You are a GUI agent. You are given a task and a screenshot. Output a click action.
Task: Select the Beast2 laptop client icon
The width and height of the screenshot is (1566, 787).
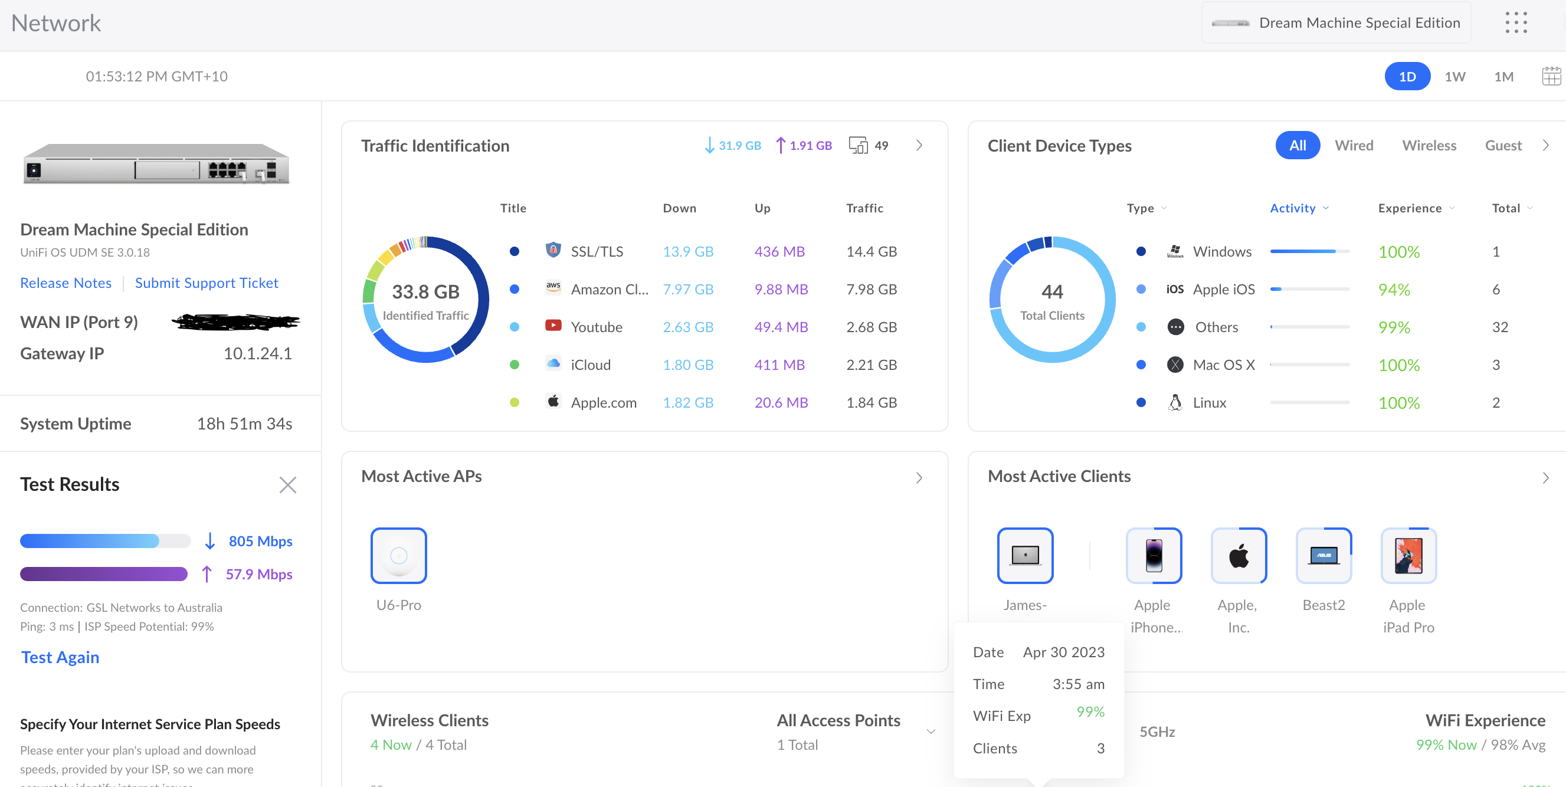tap(1323, 555)
